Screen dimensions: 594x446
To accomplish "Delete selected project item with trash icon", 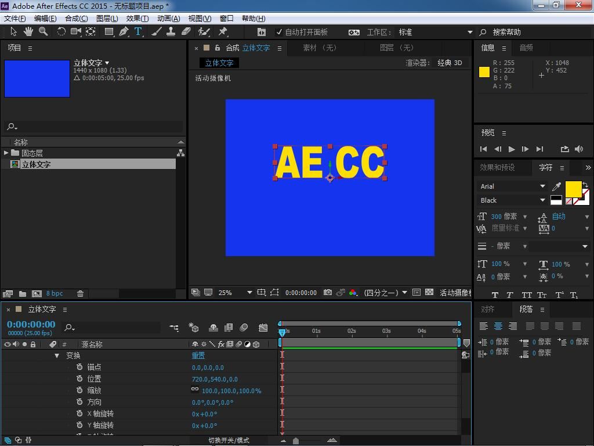I will pos(80,293).
